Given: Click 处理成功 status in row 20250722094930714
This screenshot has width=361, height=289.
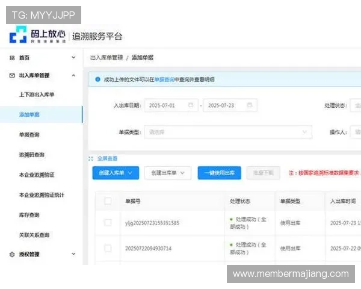Looking at the screenshot, I should click(x=248, y=249).
